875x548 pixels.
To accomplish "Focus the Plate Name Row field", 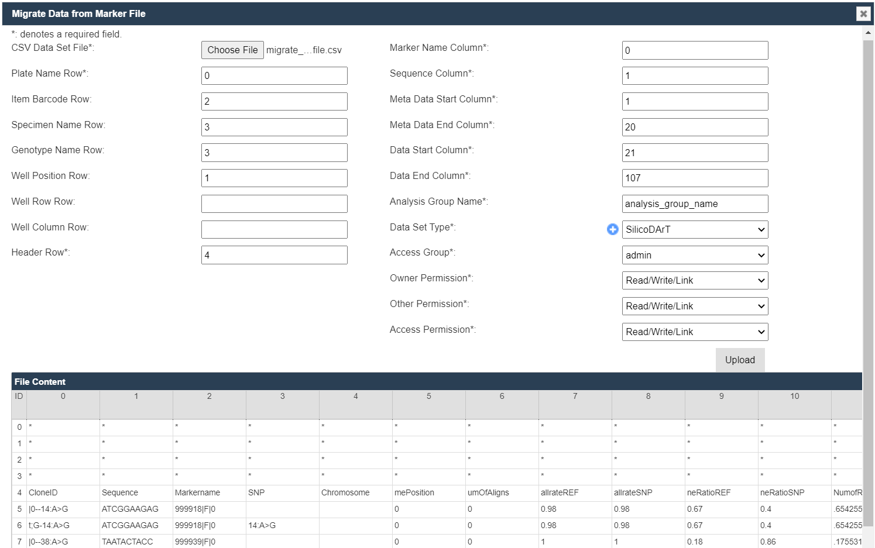I will coord(274,75).
